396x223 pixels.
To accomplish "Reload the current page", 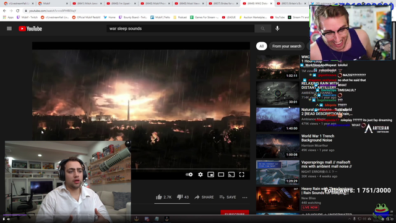I will pos(18,11).
